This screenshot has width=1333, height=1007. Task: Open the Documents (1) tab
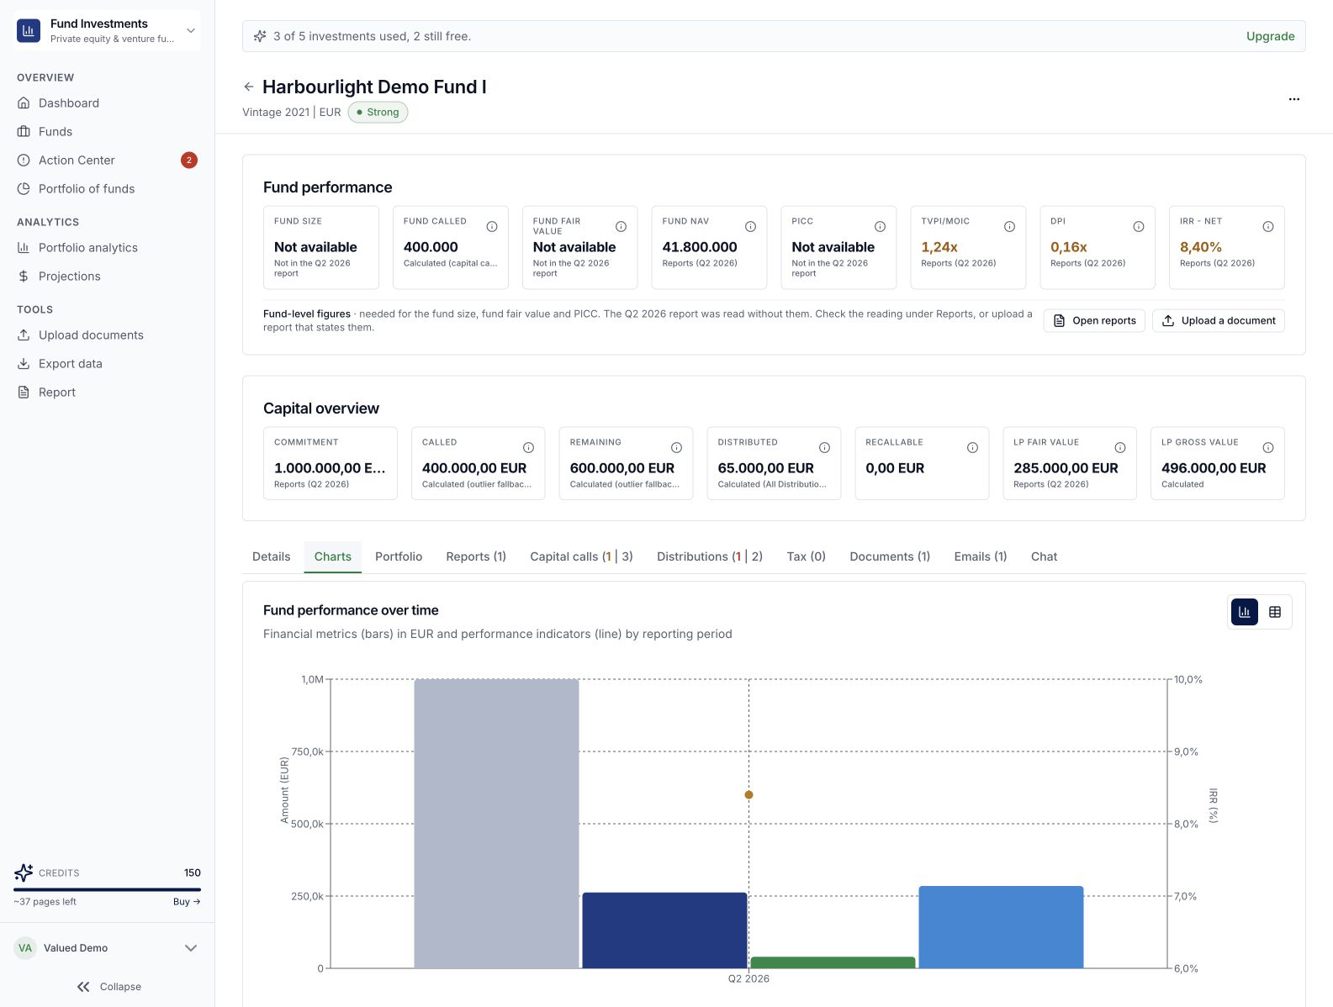point(890,556)
